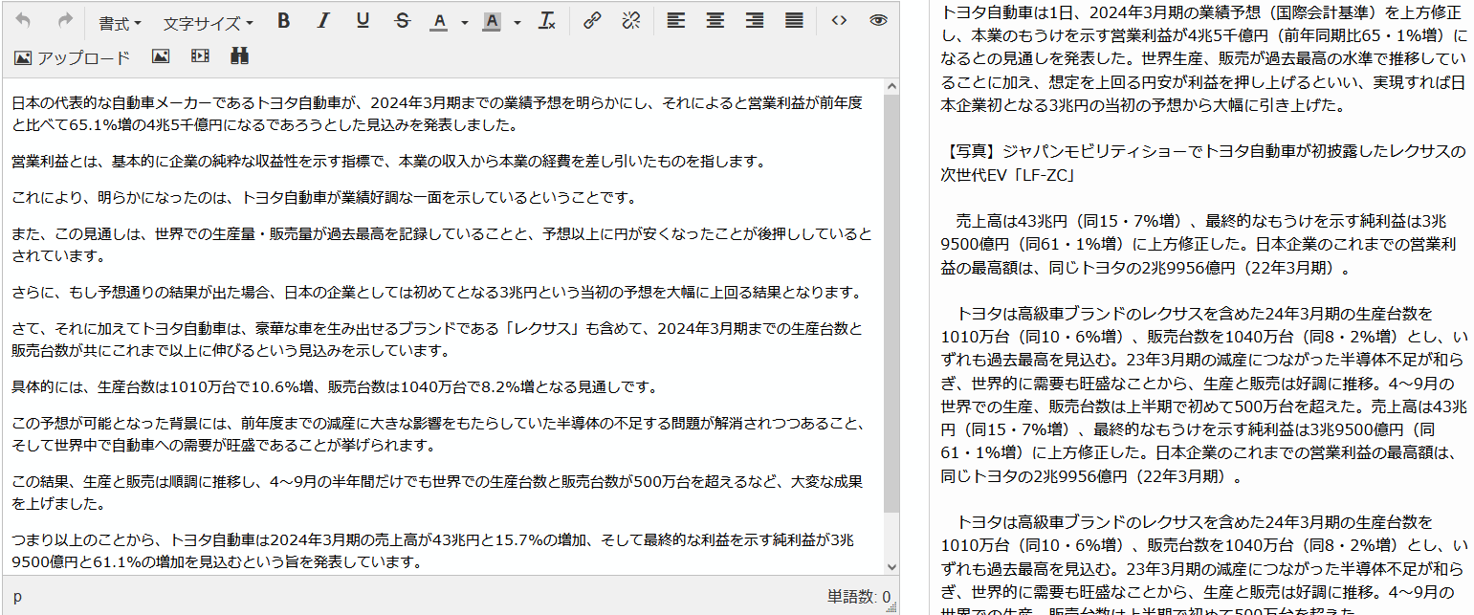
Task: Click the reference article text starting トヨタ自動車は1日
Action: click(1203, 58)
